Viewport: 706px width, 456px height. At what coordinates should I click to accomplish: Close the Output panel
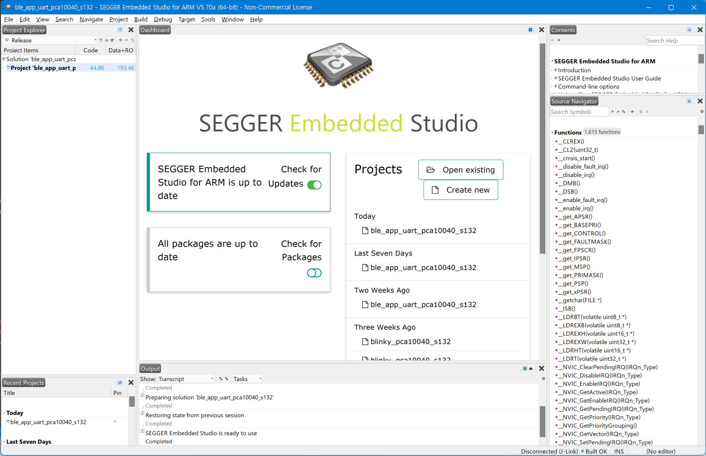click(541, 368)
